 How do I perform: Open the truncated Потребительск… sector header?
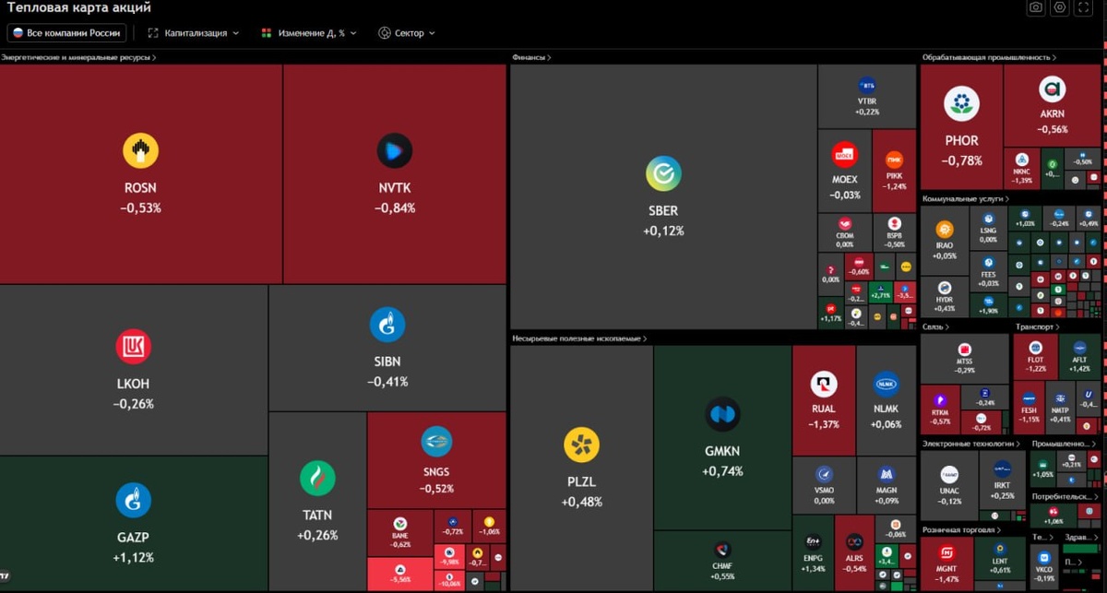click(1065, 496)
